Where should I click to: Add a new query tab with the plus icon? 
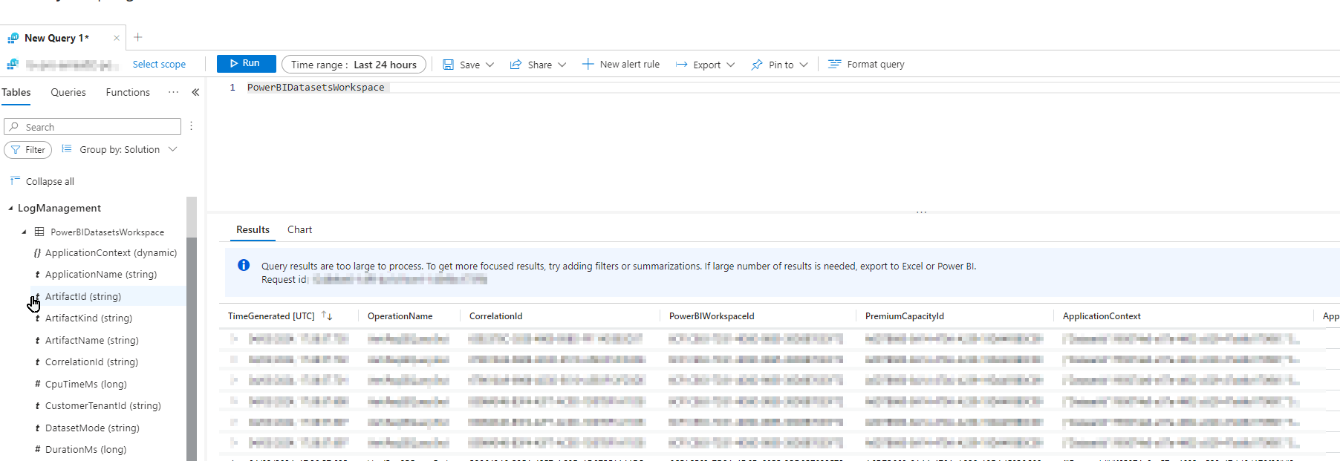click(x=137, y=37)
